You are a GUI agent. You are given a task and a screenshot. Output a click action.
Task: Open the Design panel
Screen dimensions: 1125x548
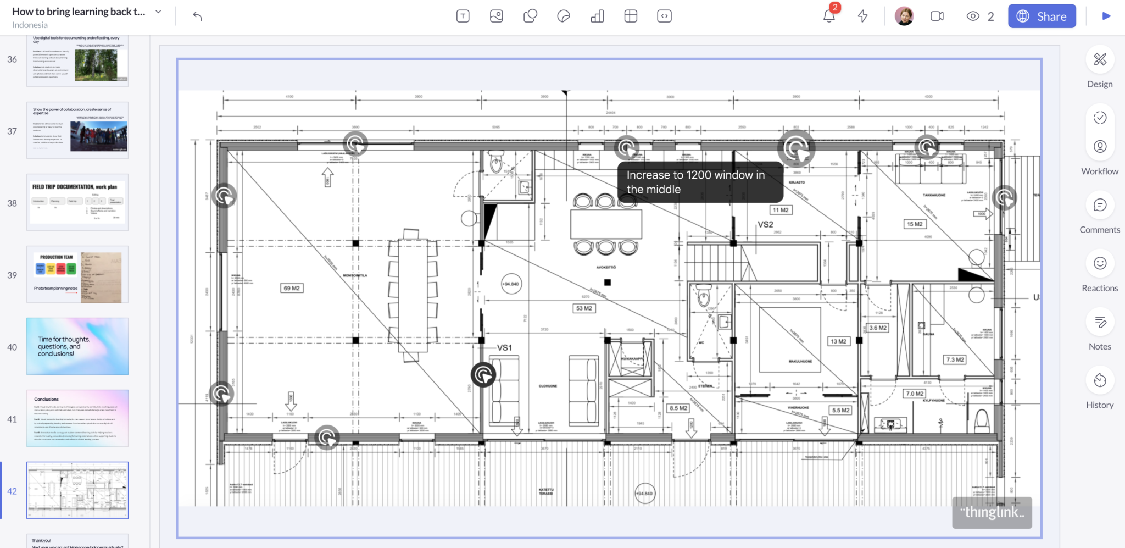(1100, 59)
